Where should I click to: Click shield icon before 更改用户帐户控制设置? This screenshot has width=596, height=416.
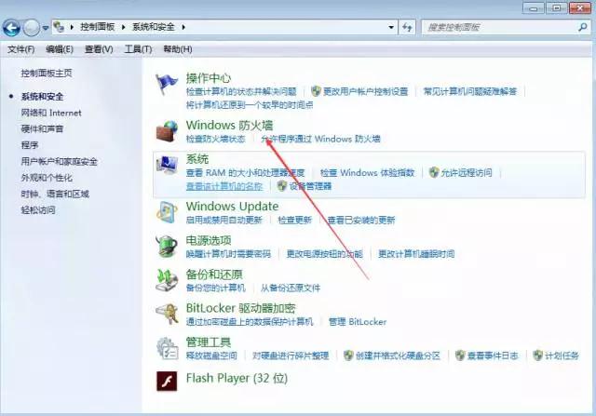[x=316, y=91]
